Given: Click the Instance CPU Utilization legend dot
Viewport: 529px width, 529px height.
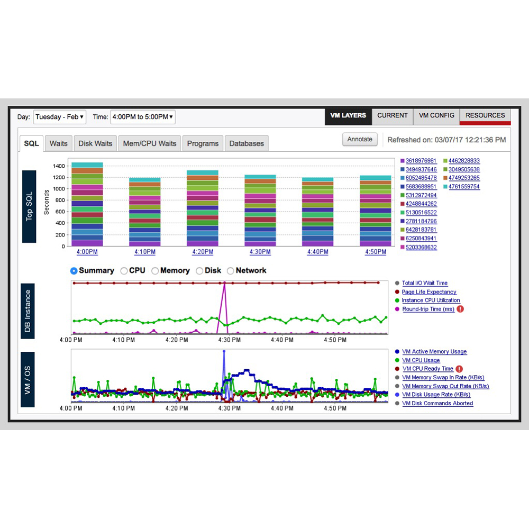Looking at the screenshot, I should (397, 300).
